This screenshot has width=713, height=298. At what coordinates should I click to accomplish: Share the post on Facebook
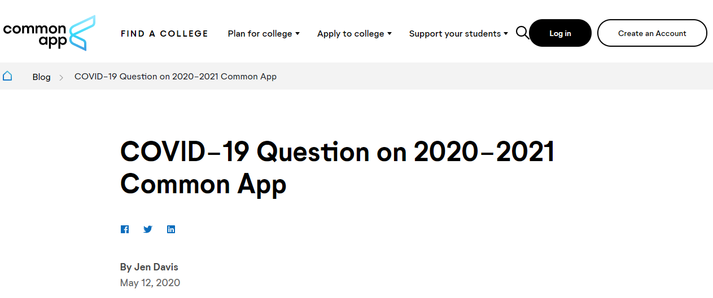(x=125, y=229)
